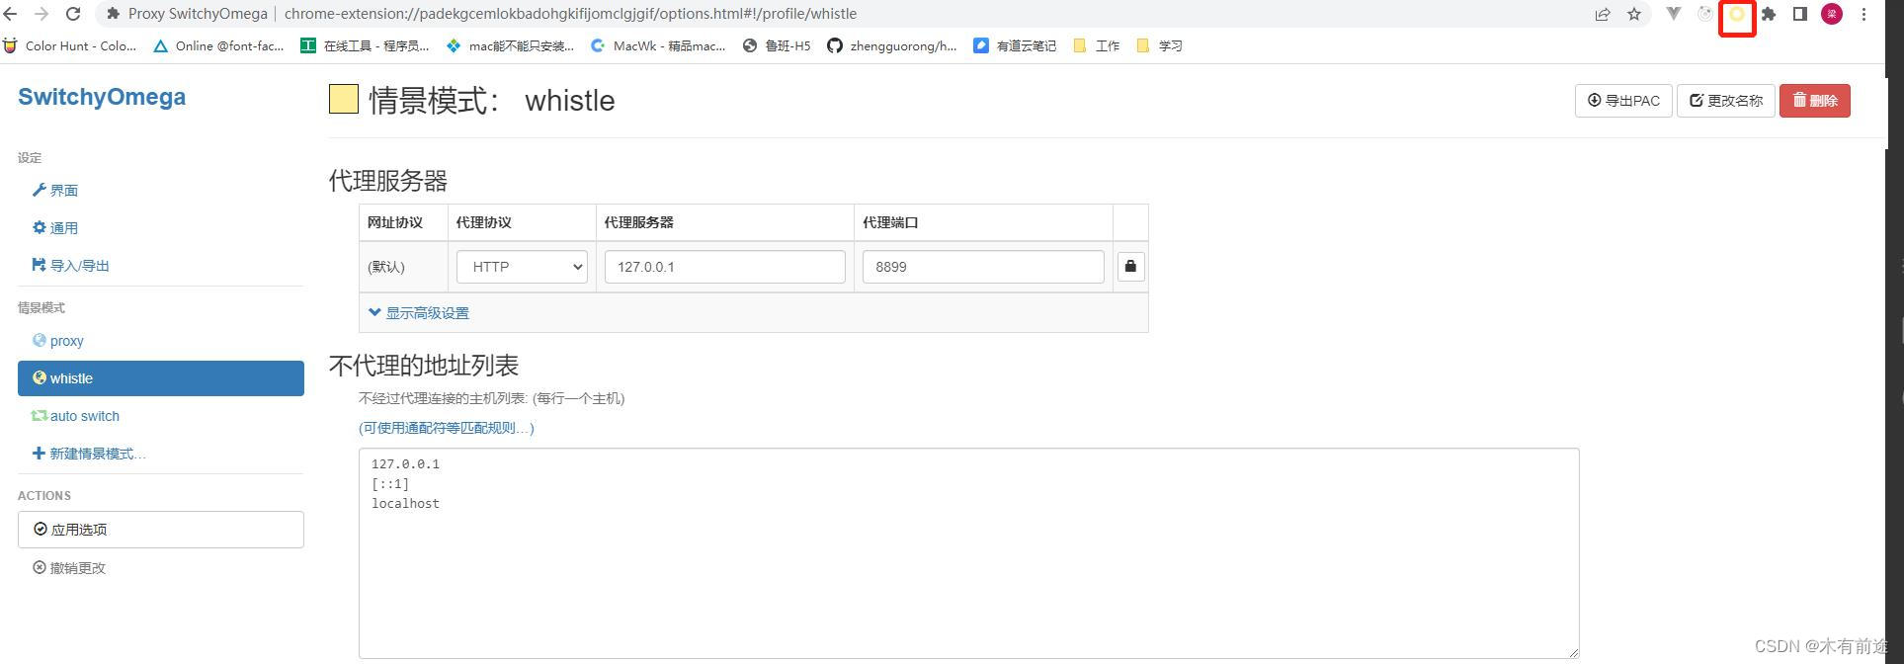This screenshot has height=664, width=1904.
Task: Click the 不代理的地址列表 heading
Action: [x=424, y=366]
